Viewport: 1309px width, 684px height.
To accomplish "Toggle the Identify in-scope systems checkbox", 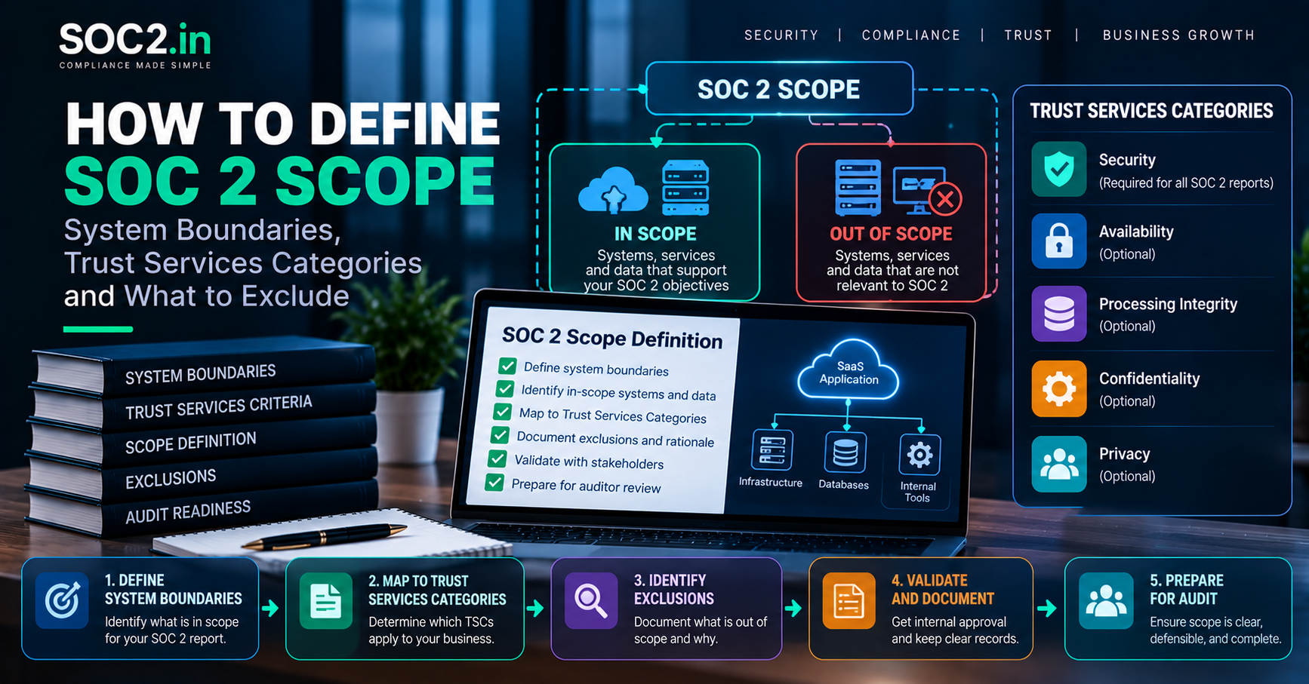I will (x=504, y=388).
